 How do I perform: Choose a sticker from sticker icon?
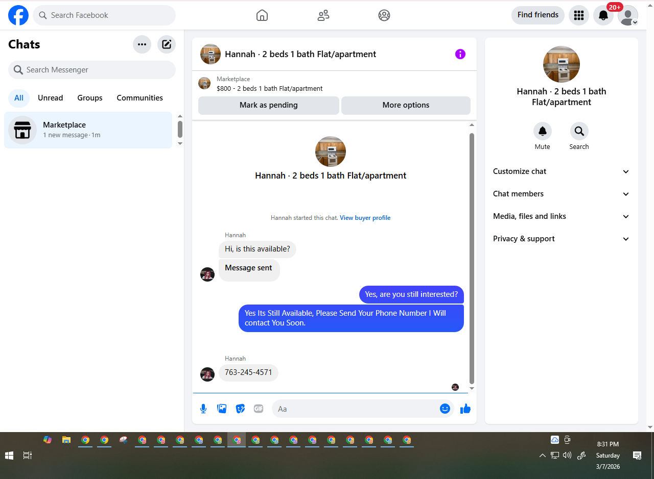click(x=240, y=409)
